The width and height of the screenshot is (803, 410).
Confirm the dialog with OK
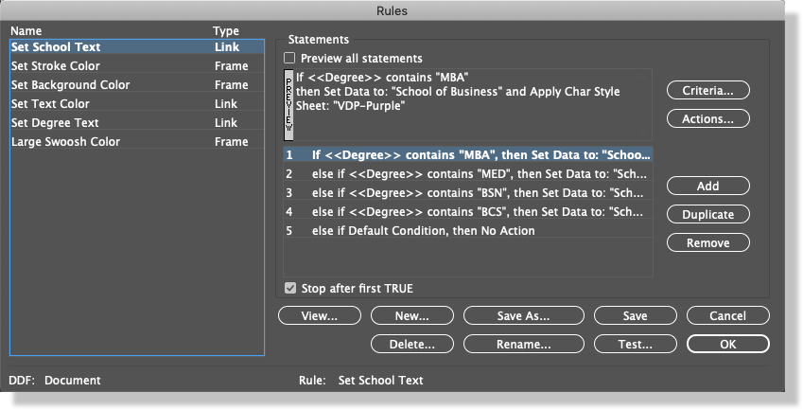727,345
